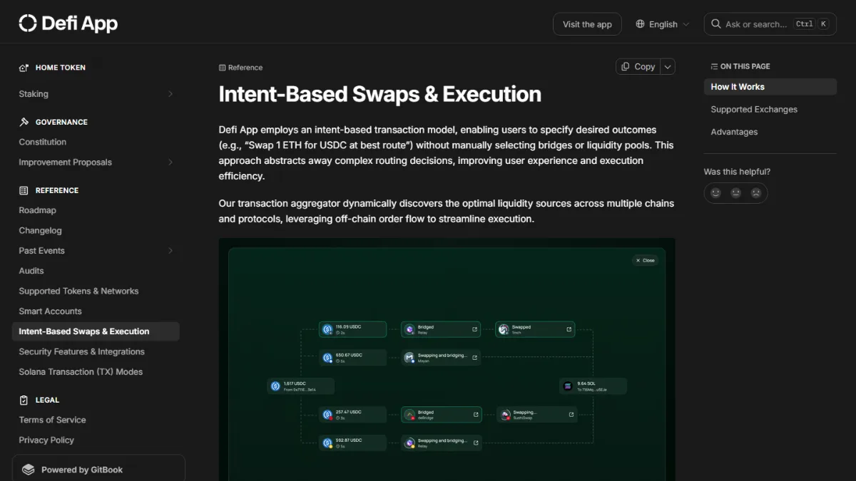
Task: Click the 'Was this helpful?' text
Action: [737, 172]
